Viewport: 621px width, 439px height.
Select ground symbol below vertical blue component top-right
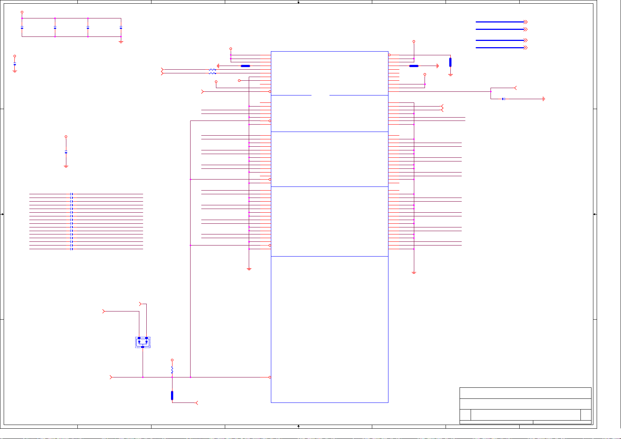(x=450, y=75)
